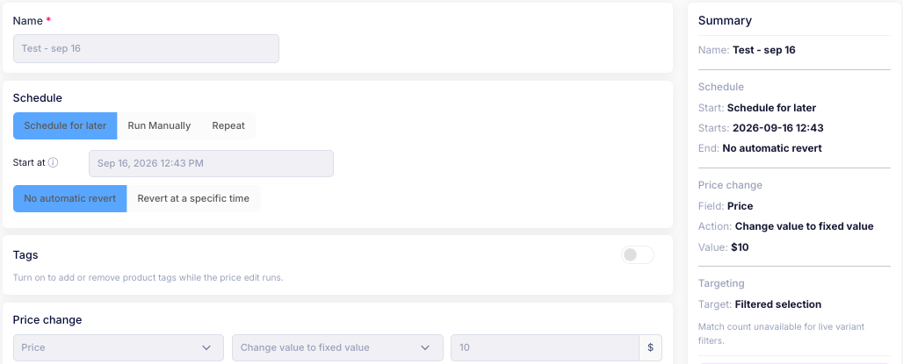Select the Repeat schedule tab

click(x=228, y=125)
